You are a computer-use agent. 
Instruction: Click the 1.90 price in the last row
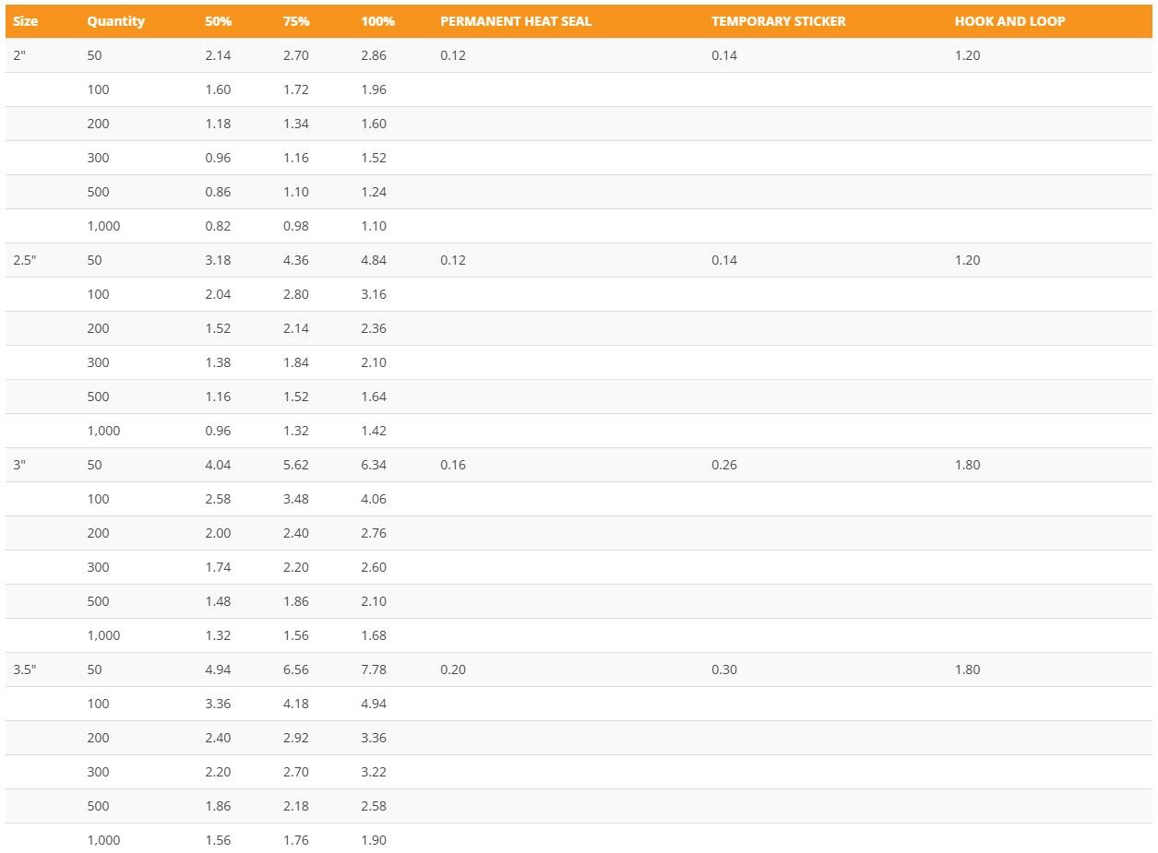pyautogui.click(x=374, y=840)
